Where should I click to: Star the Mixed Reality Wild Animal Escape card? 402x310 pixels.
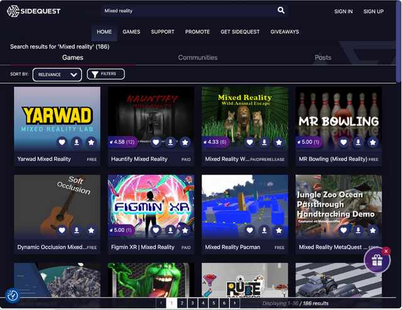click(279, 142)
